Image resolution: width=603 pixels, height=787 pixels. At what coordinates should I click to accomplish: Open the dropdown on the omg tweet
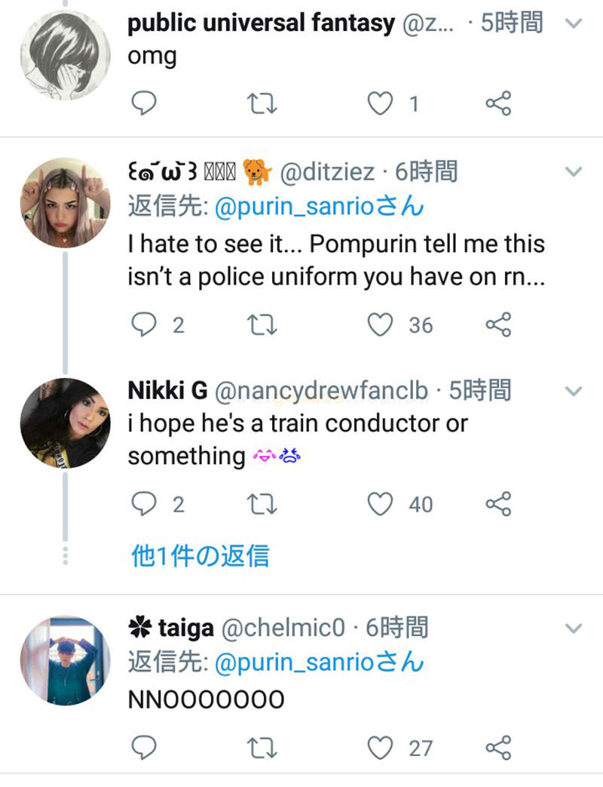[x=574, y=23]
